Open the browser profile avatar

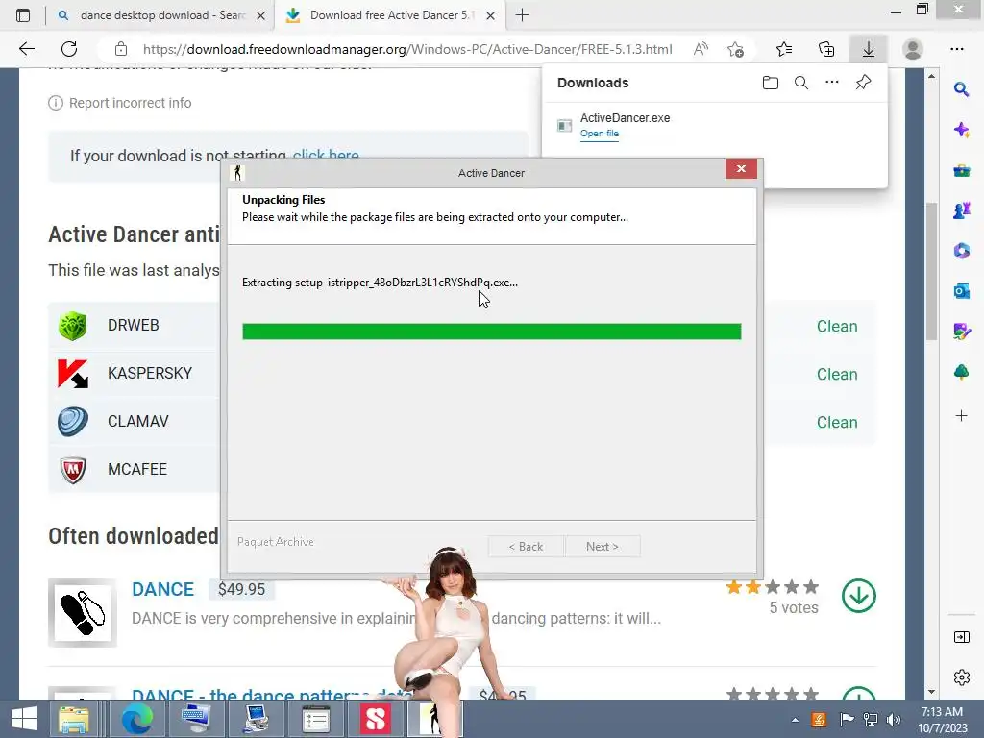click(913, 49)
